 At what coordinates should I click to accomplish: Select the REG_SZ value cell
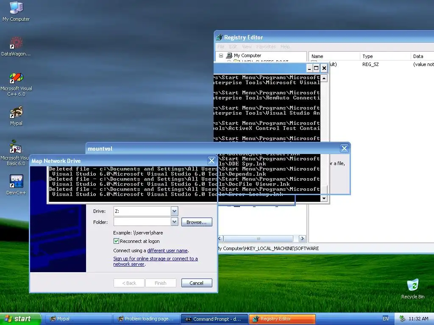(x=370, y=64)
